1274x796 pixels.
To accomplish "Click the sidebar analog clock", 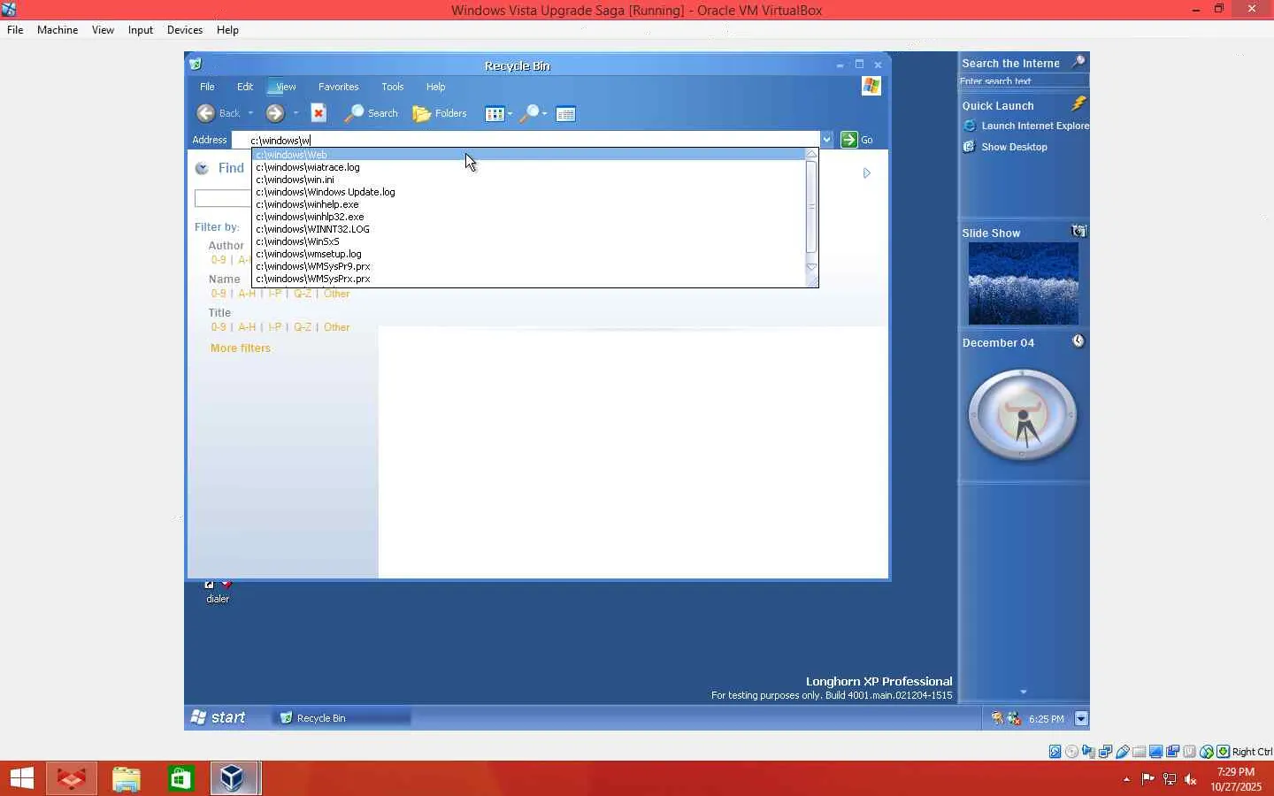I will point(1023,414).
